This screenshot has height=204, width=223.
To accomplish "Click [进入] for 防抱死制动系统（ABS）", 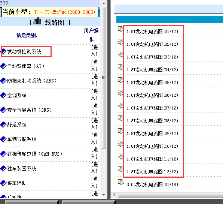I will click(x=94, y=80).
